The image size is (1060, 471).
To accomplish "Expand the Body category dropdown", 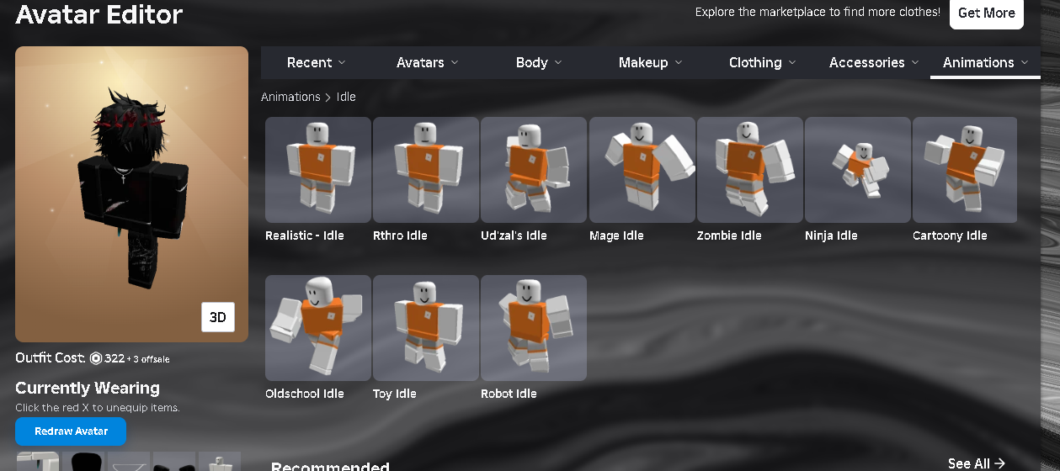I will coord(539,62).
